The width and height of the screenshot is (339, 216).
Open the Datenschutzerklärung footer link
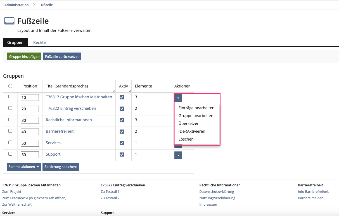(x=217, y=192)
